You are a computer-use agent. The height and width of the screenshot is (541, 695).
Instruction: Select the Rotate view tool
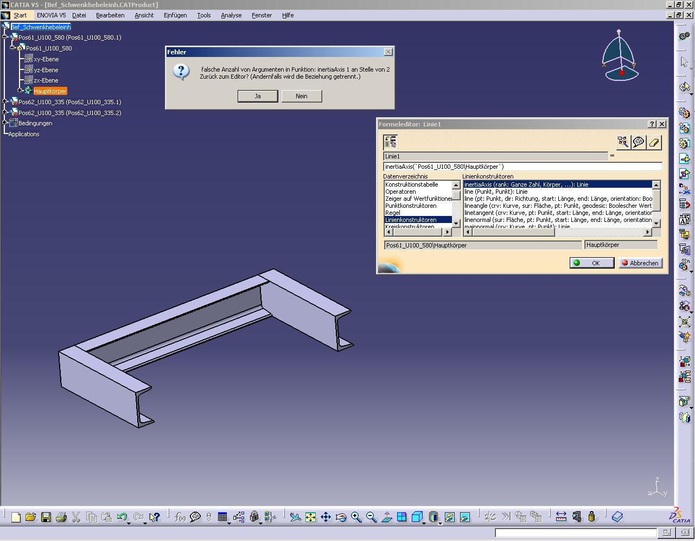(x=341, y=517)
